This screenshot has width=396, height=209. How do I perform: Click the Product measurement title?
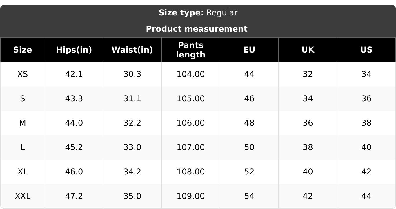click(197, 29)
